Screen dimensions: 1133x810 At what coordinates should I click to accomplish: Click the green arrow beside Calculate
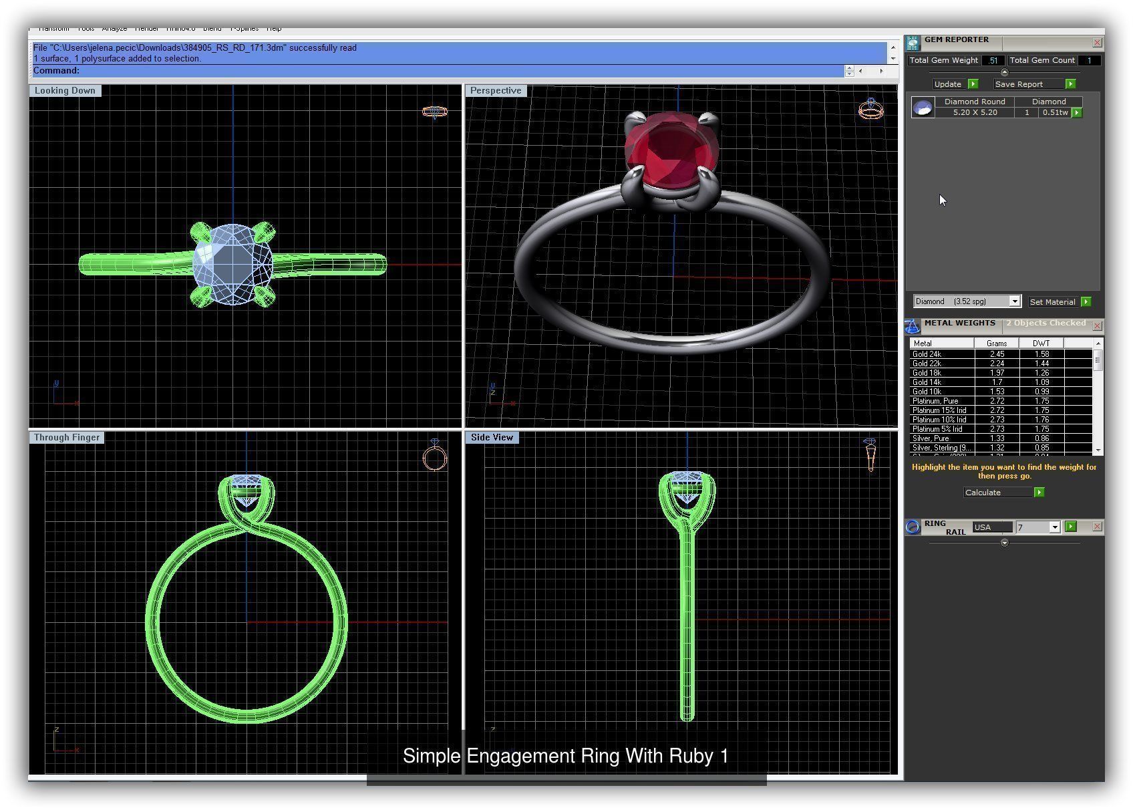[1039, 493]
